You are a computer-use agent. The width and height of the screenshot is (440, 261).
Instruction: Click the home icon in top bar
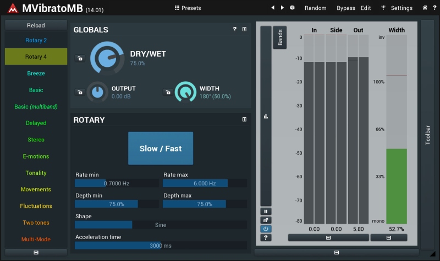425,8
